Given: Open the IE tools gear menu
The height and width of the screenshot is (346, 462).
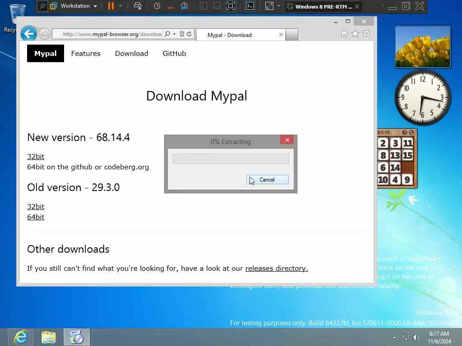Looking at the screenshot, I should pos(366,33).
